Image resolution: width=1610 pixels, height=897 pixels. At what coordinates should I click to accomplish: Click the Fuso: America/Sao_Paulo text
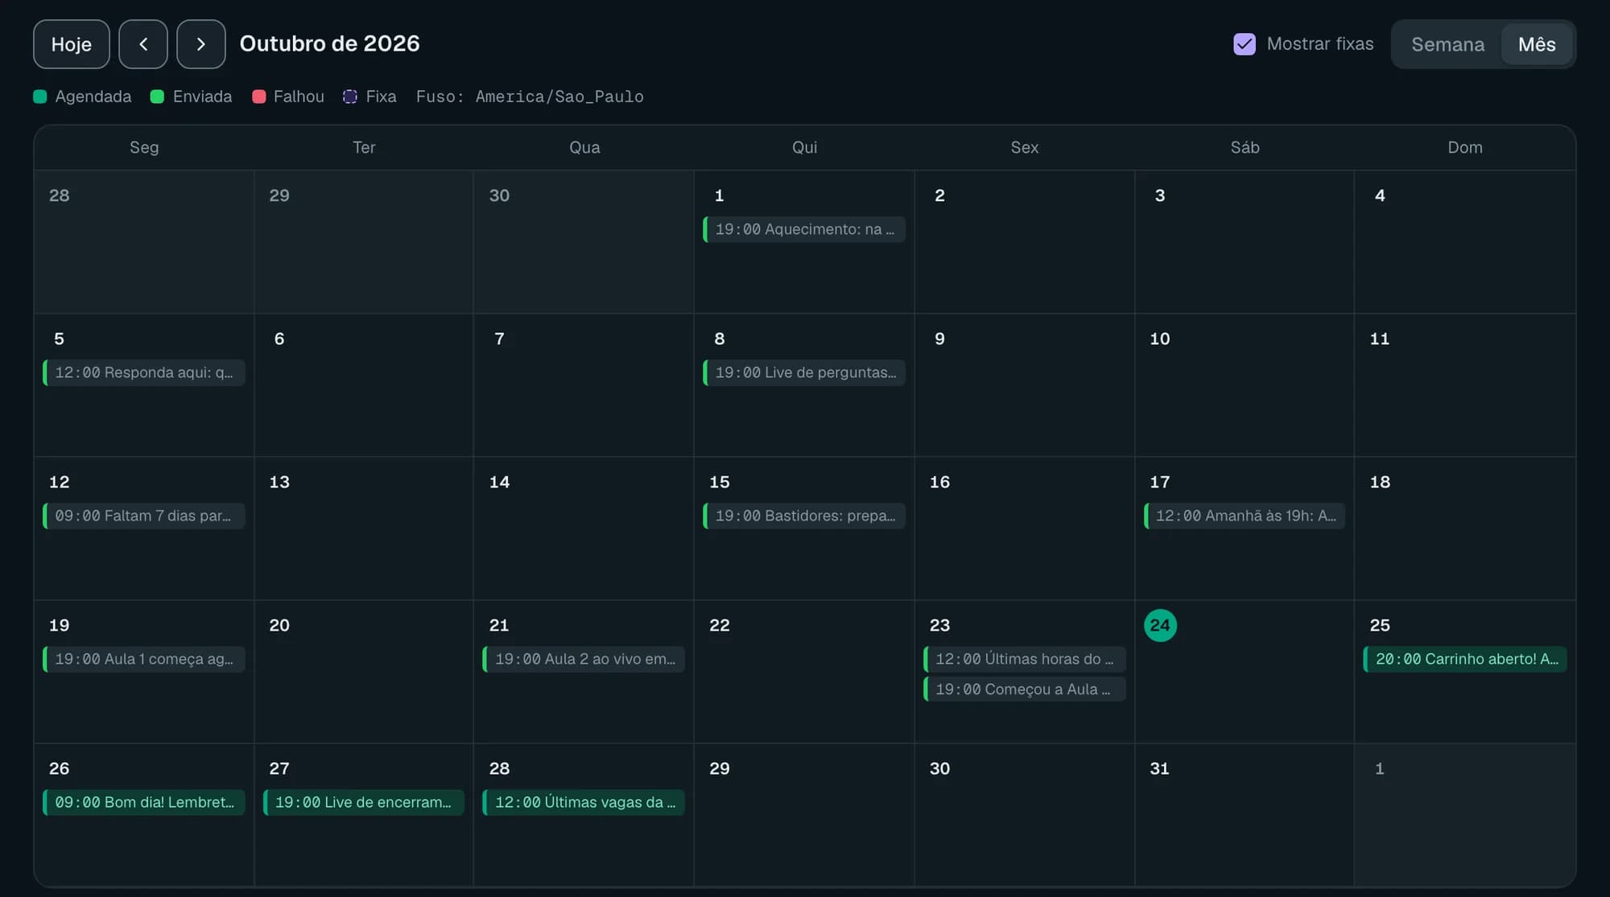coord(530,97)
